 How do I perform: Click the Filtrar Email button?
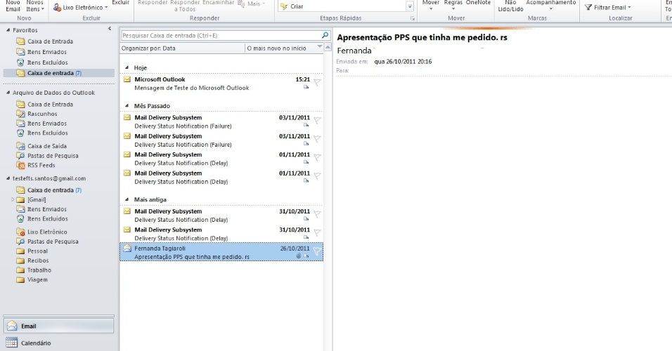click(608, 7)
